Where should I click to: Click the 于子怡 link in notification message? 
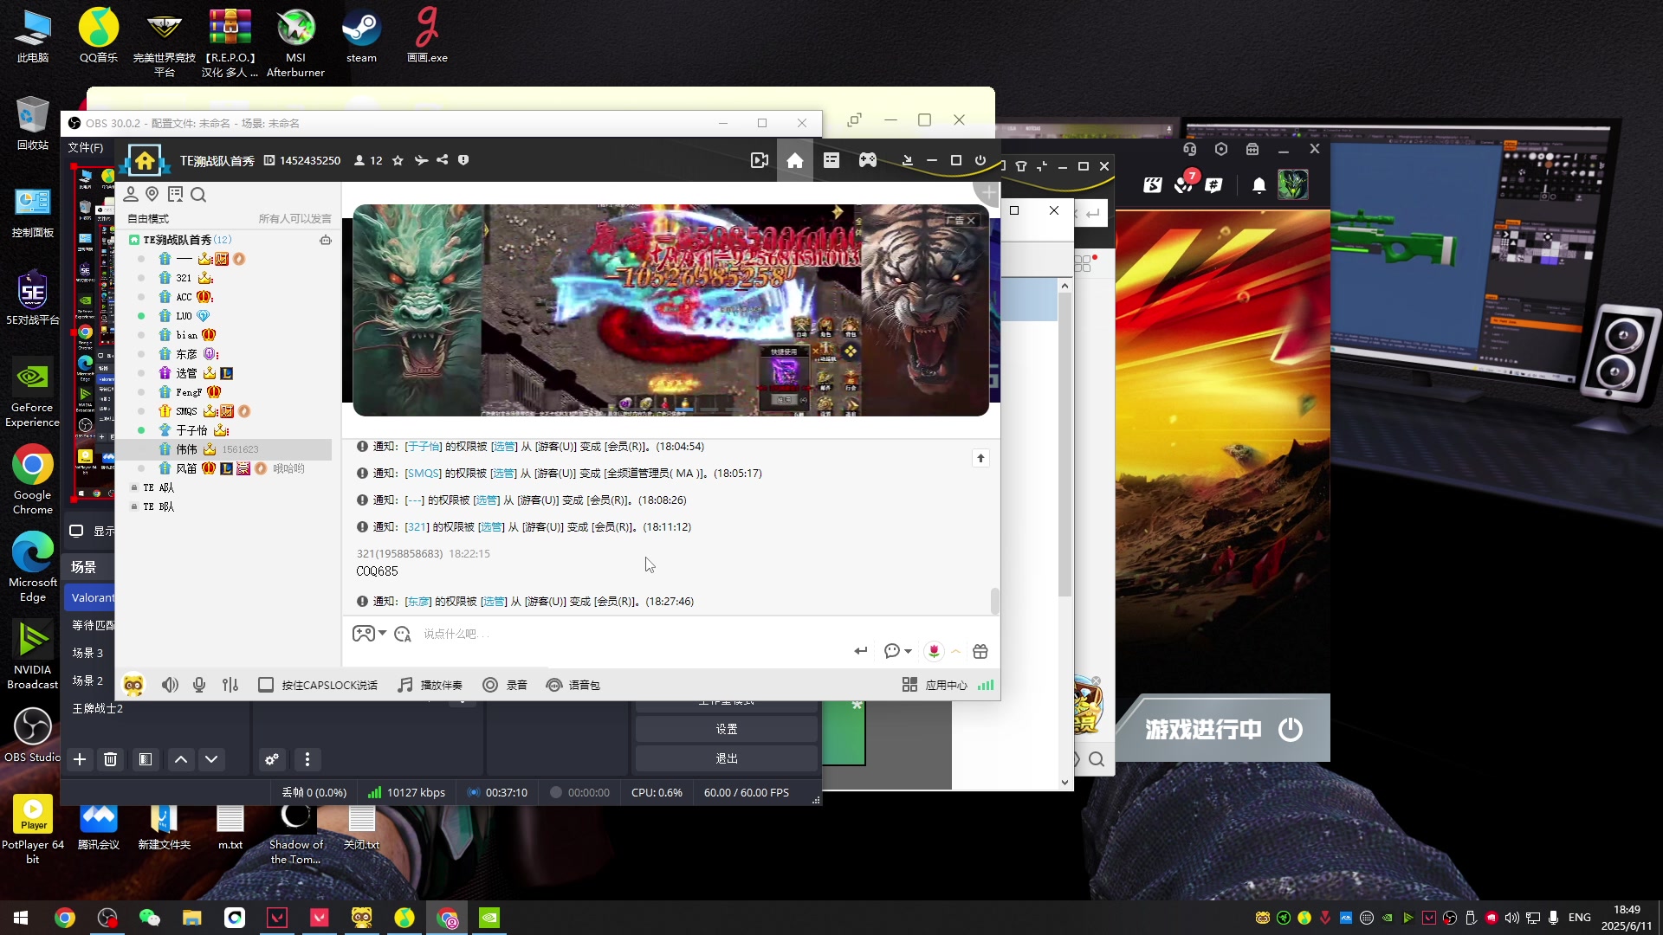424,447
